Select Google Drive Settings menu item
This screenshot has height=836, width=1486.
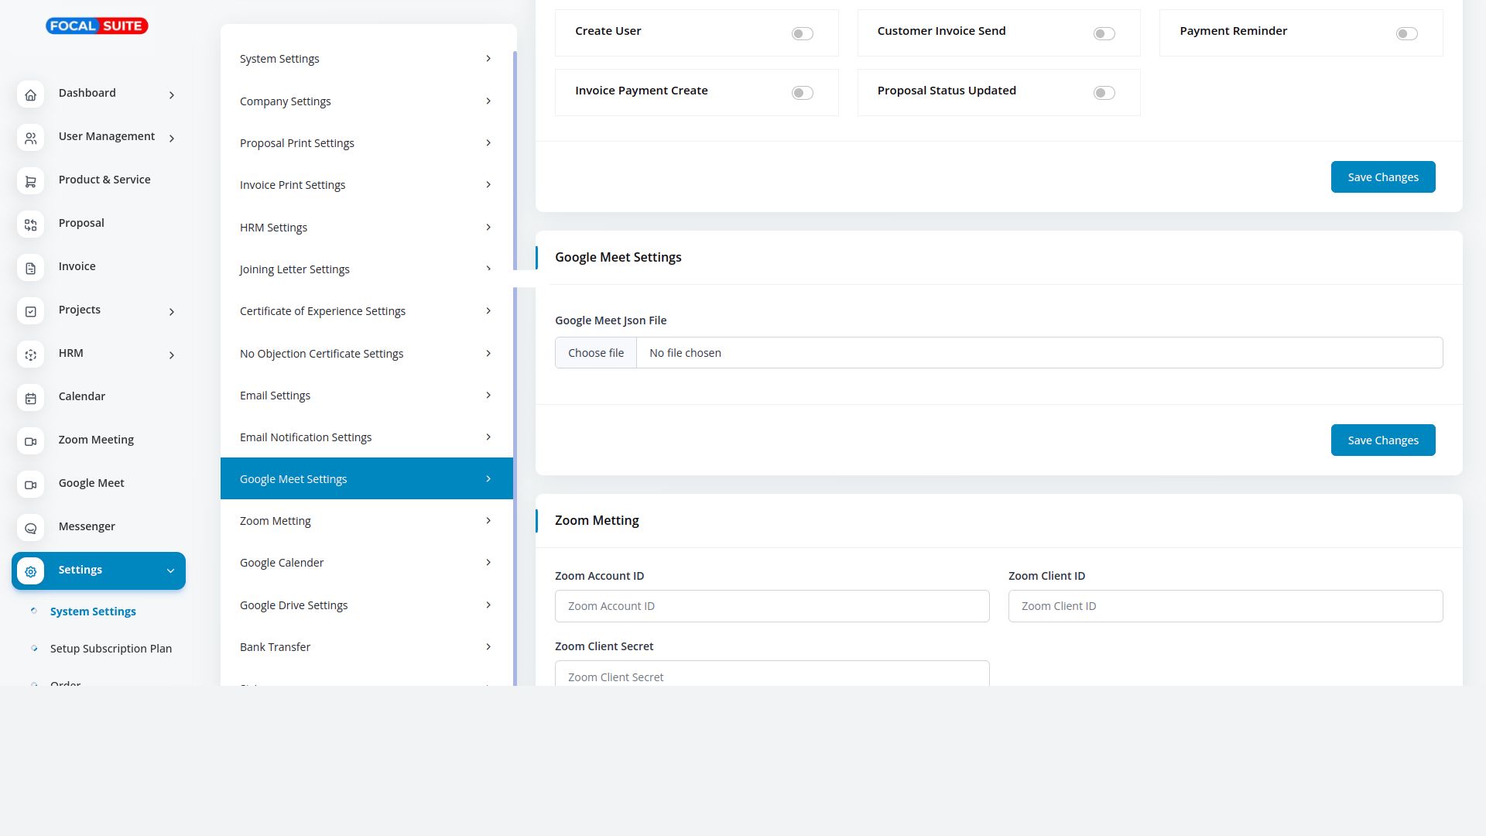(366, 605)
